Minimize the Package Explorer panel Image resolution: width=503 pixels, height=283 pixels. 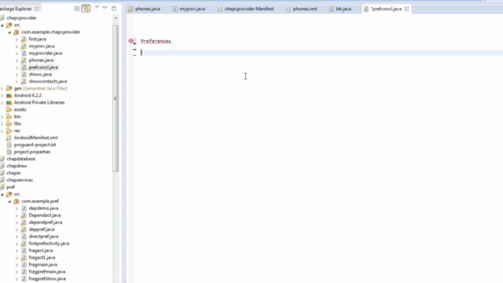pyautogui.click(x=105, y=7)
